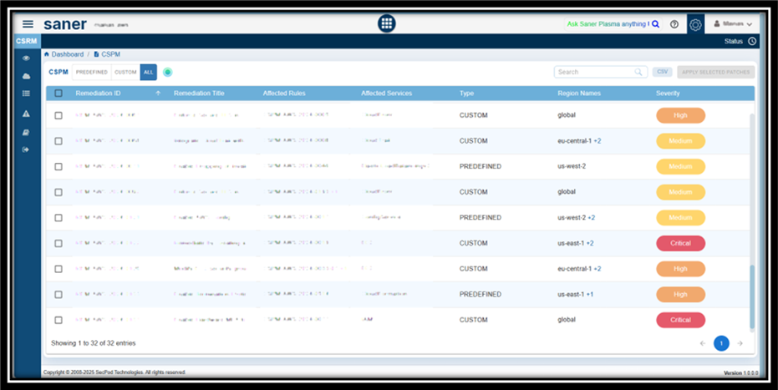Expand +2 regions on eu-central-1 High row

point(597,269)
